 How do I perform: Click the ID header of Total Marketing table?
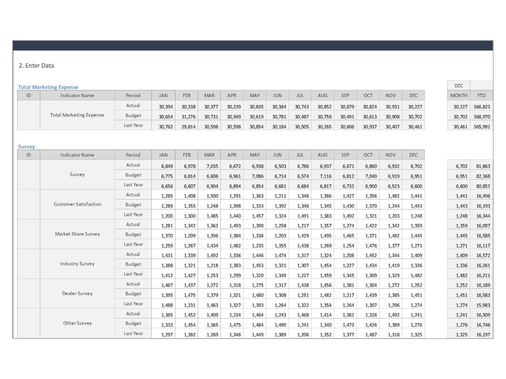point(28,96)
